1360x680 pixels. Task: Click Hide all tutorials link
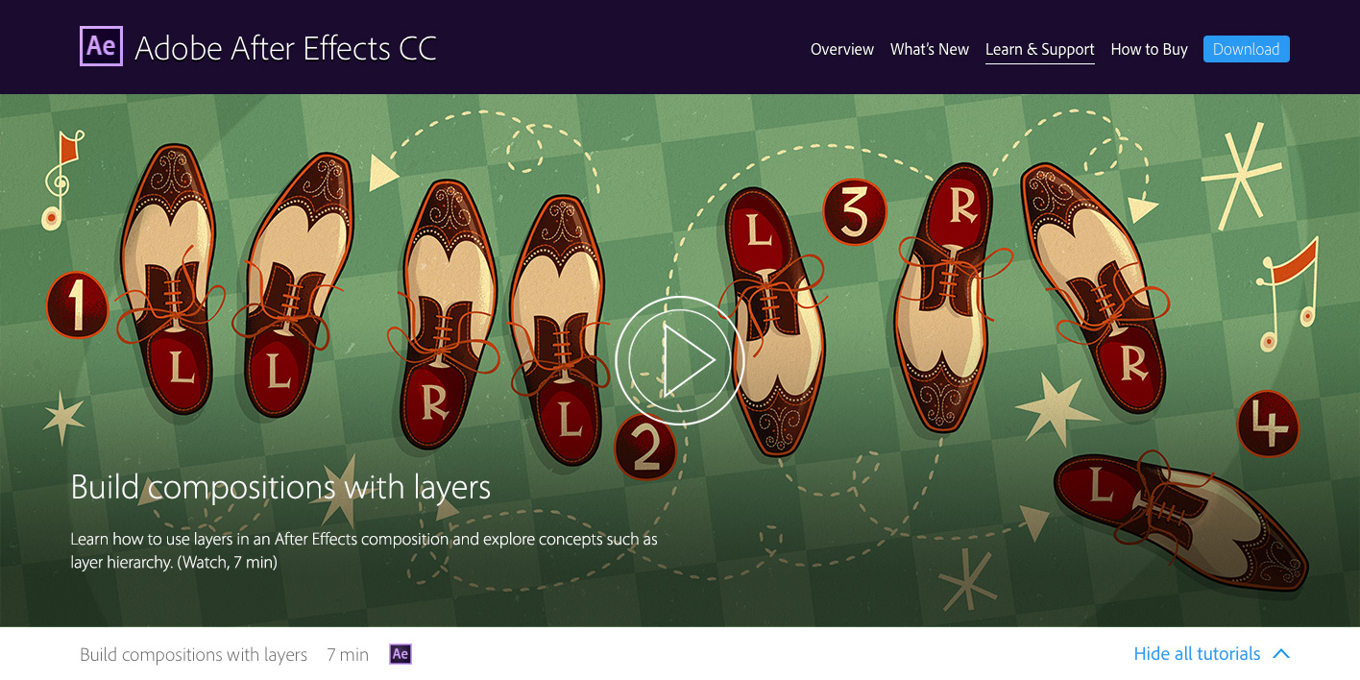pos(1197,654)
